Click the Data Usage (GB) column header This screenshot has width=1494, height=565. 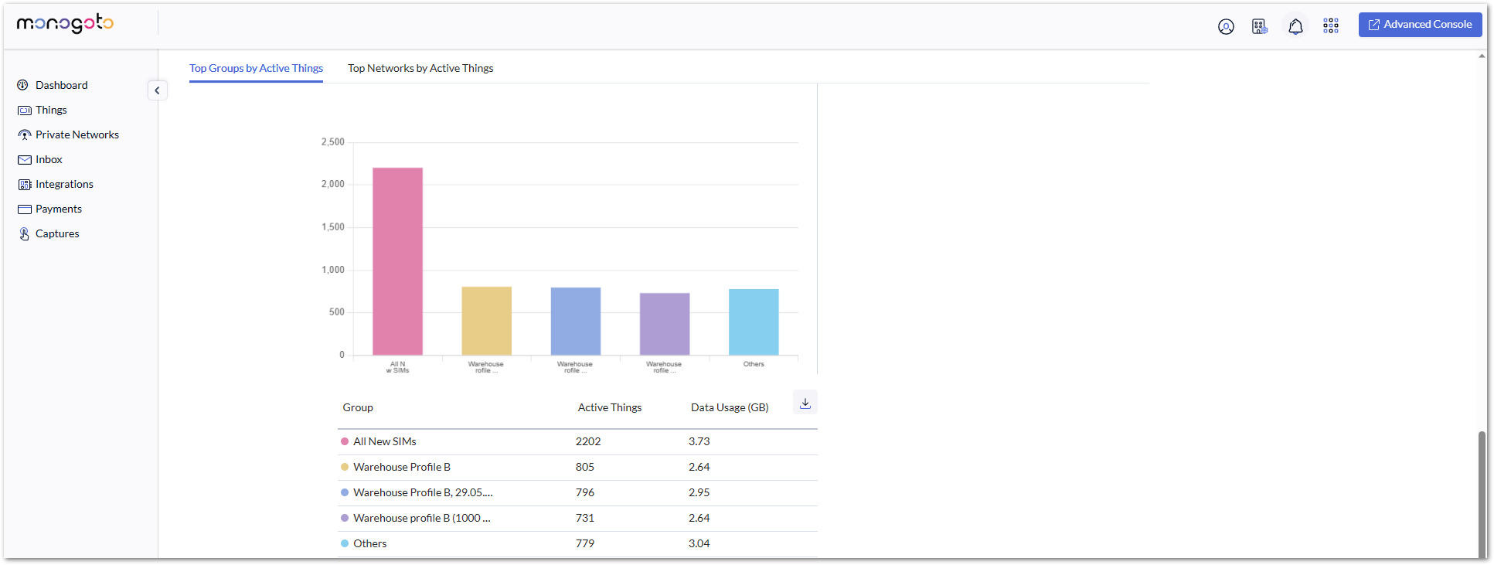730,407
